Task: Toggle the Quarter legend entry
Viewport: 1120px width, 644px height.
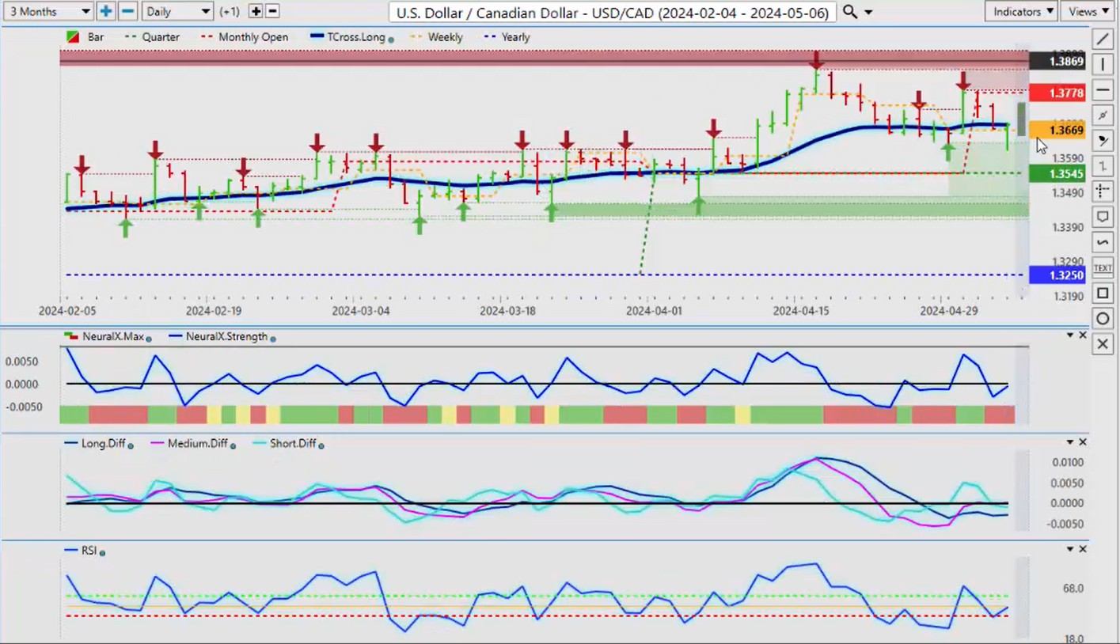Action: (152, 37)
